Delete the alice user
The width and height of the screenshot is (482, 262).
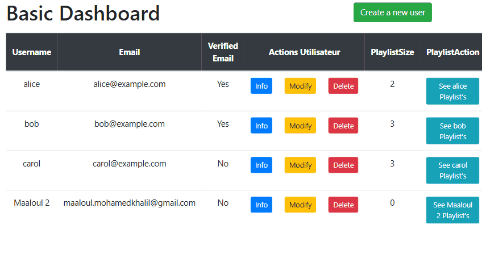[343, 86]
